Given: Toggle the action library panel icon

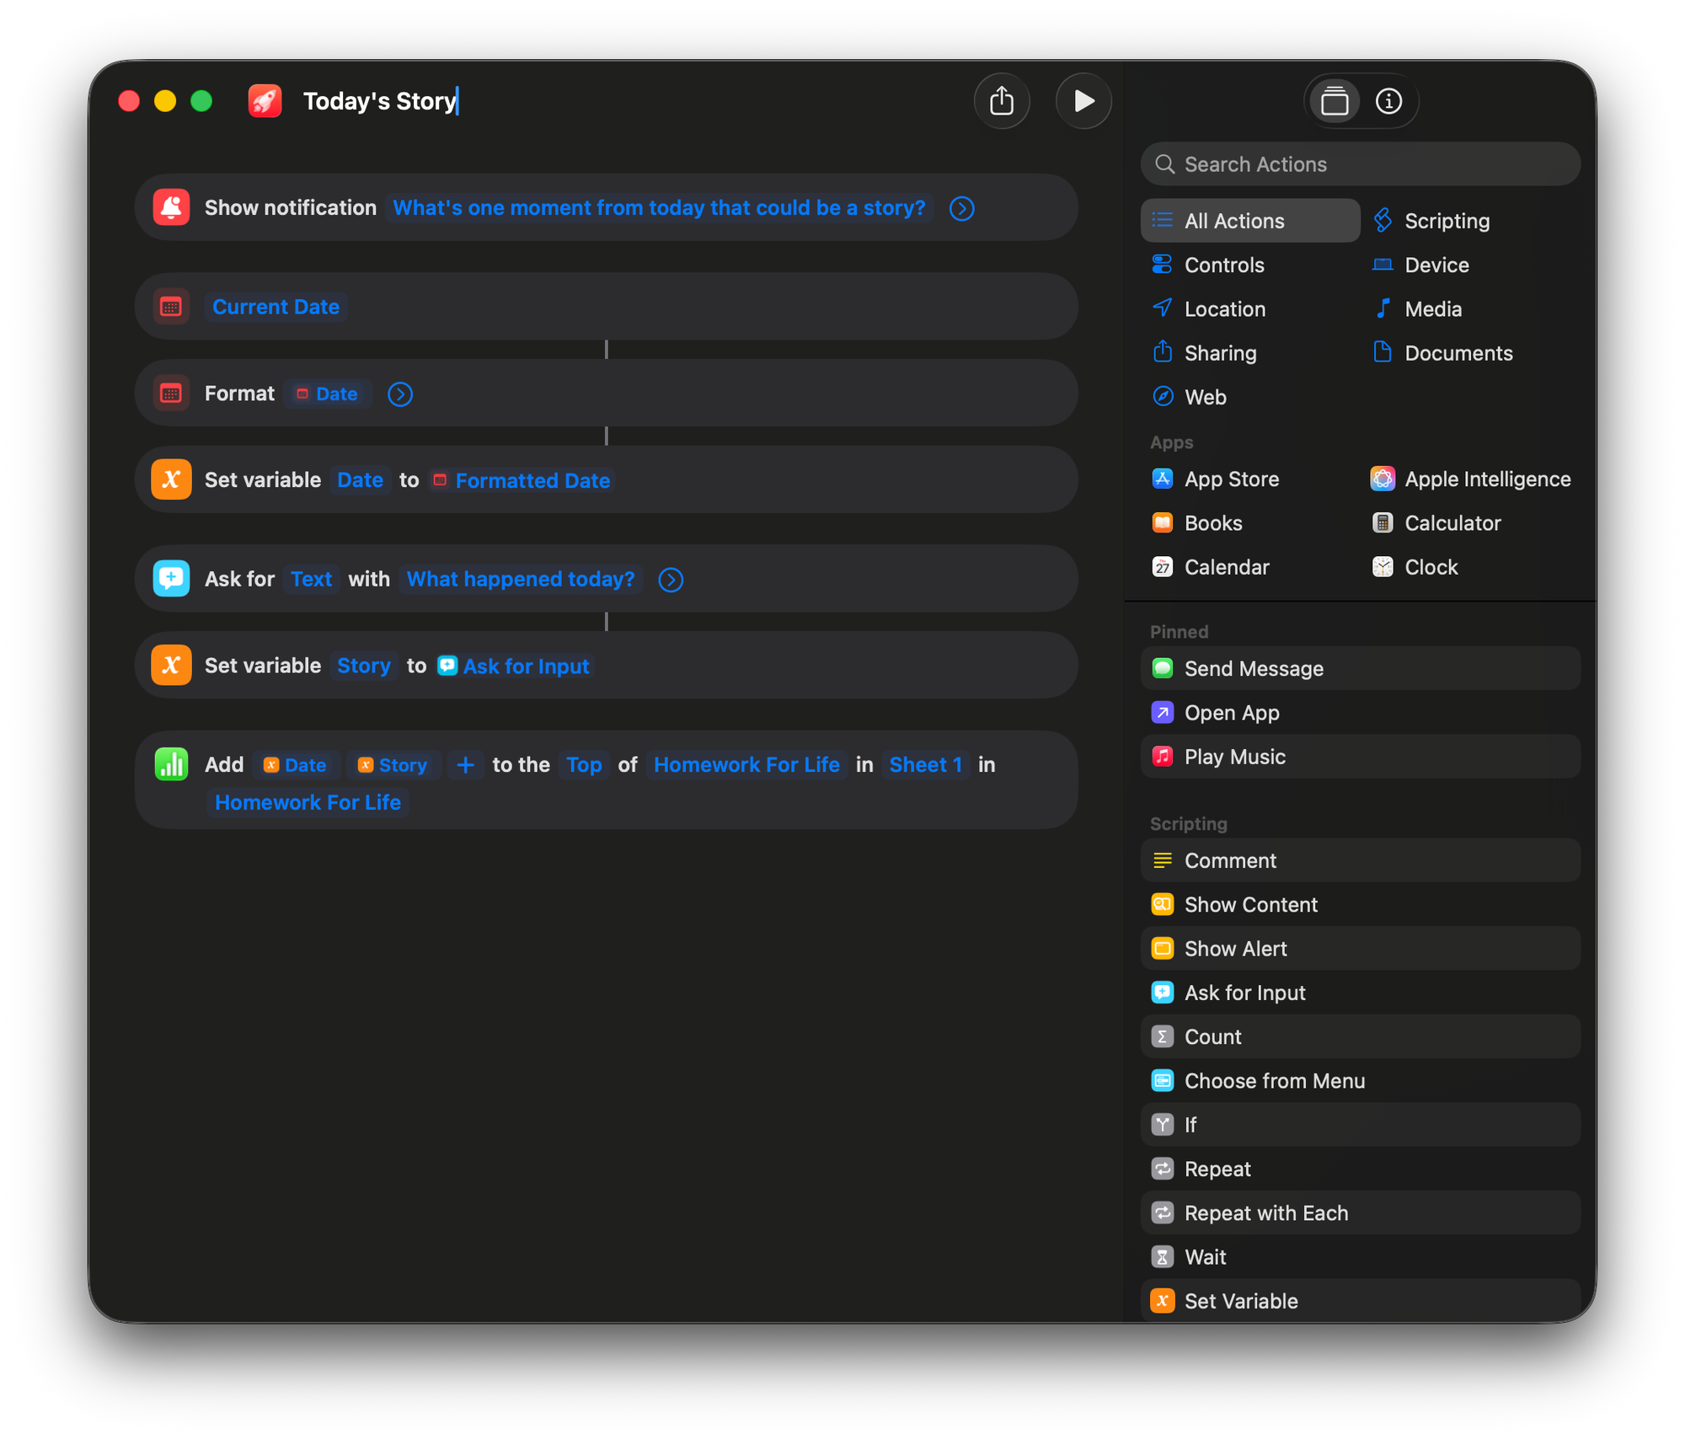Looking at the screenshot, I should click(x=1334, y=101).
